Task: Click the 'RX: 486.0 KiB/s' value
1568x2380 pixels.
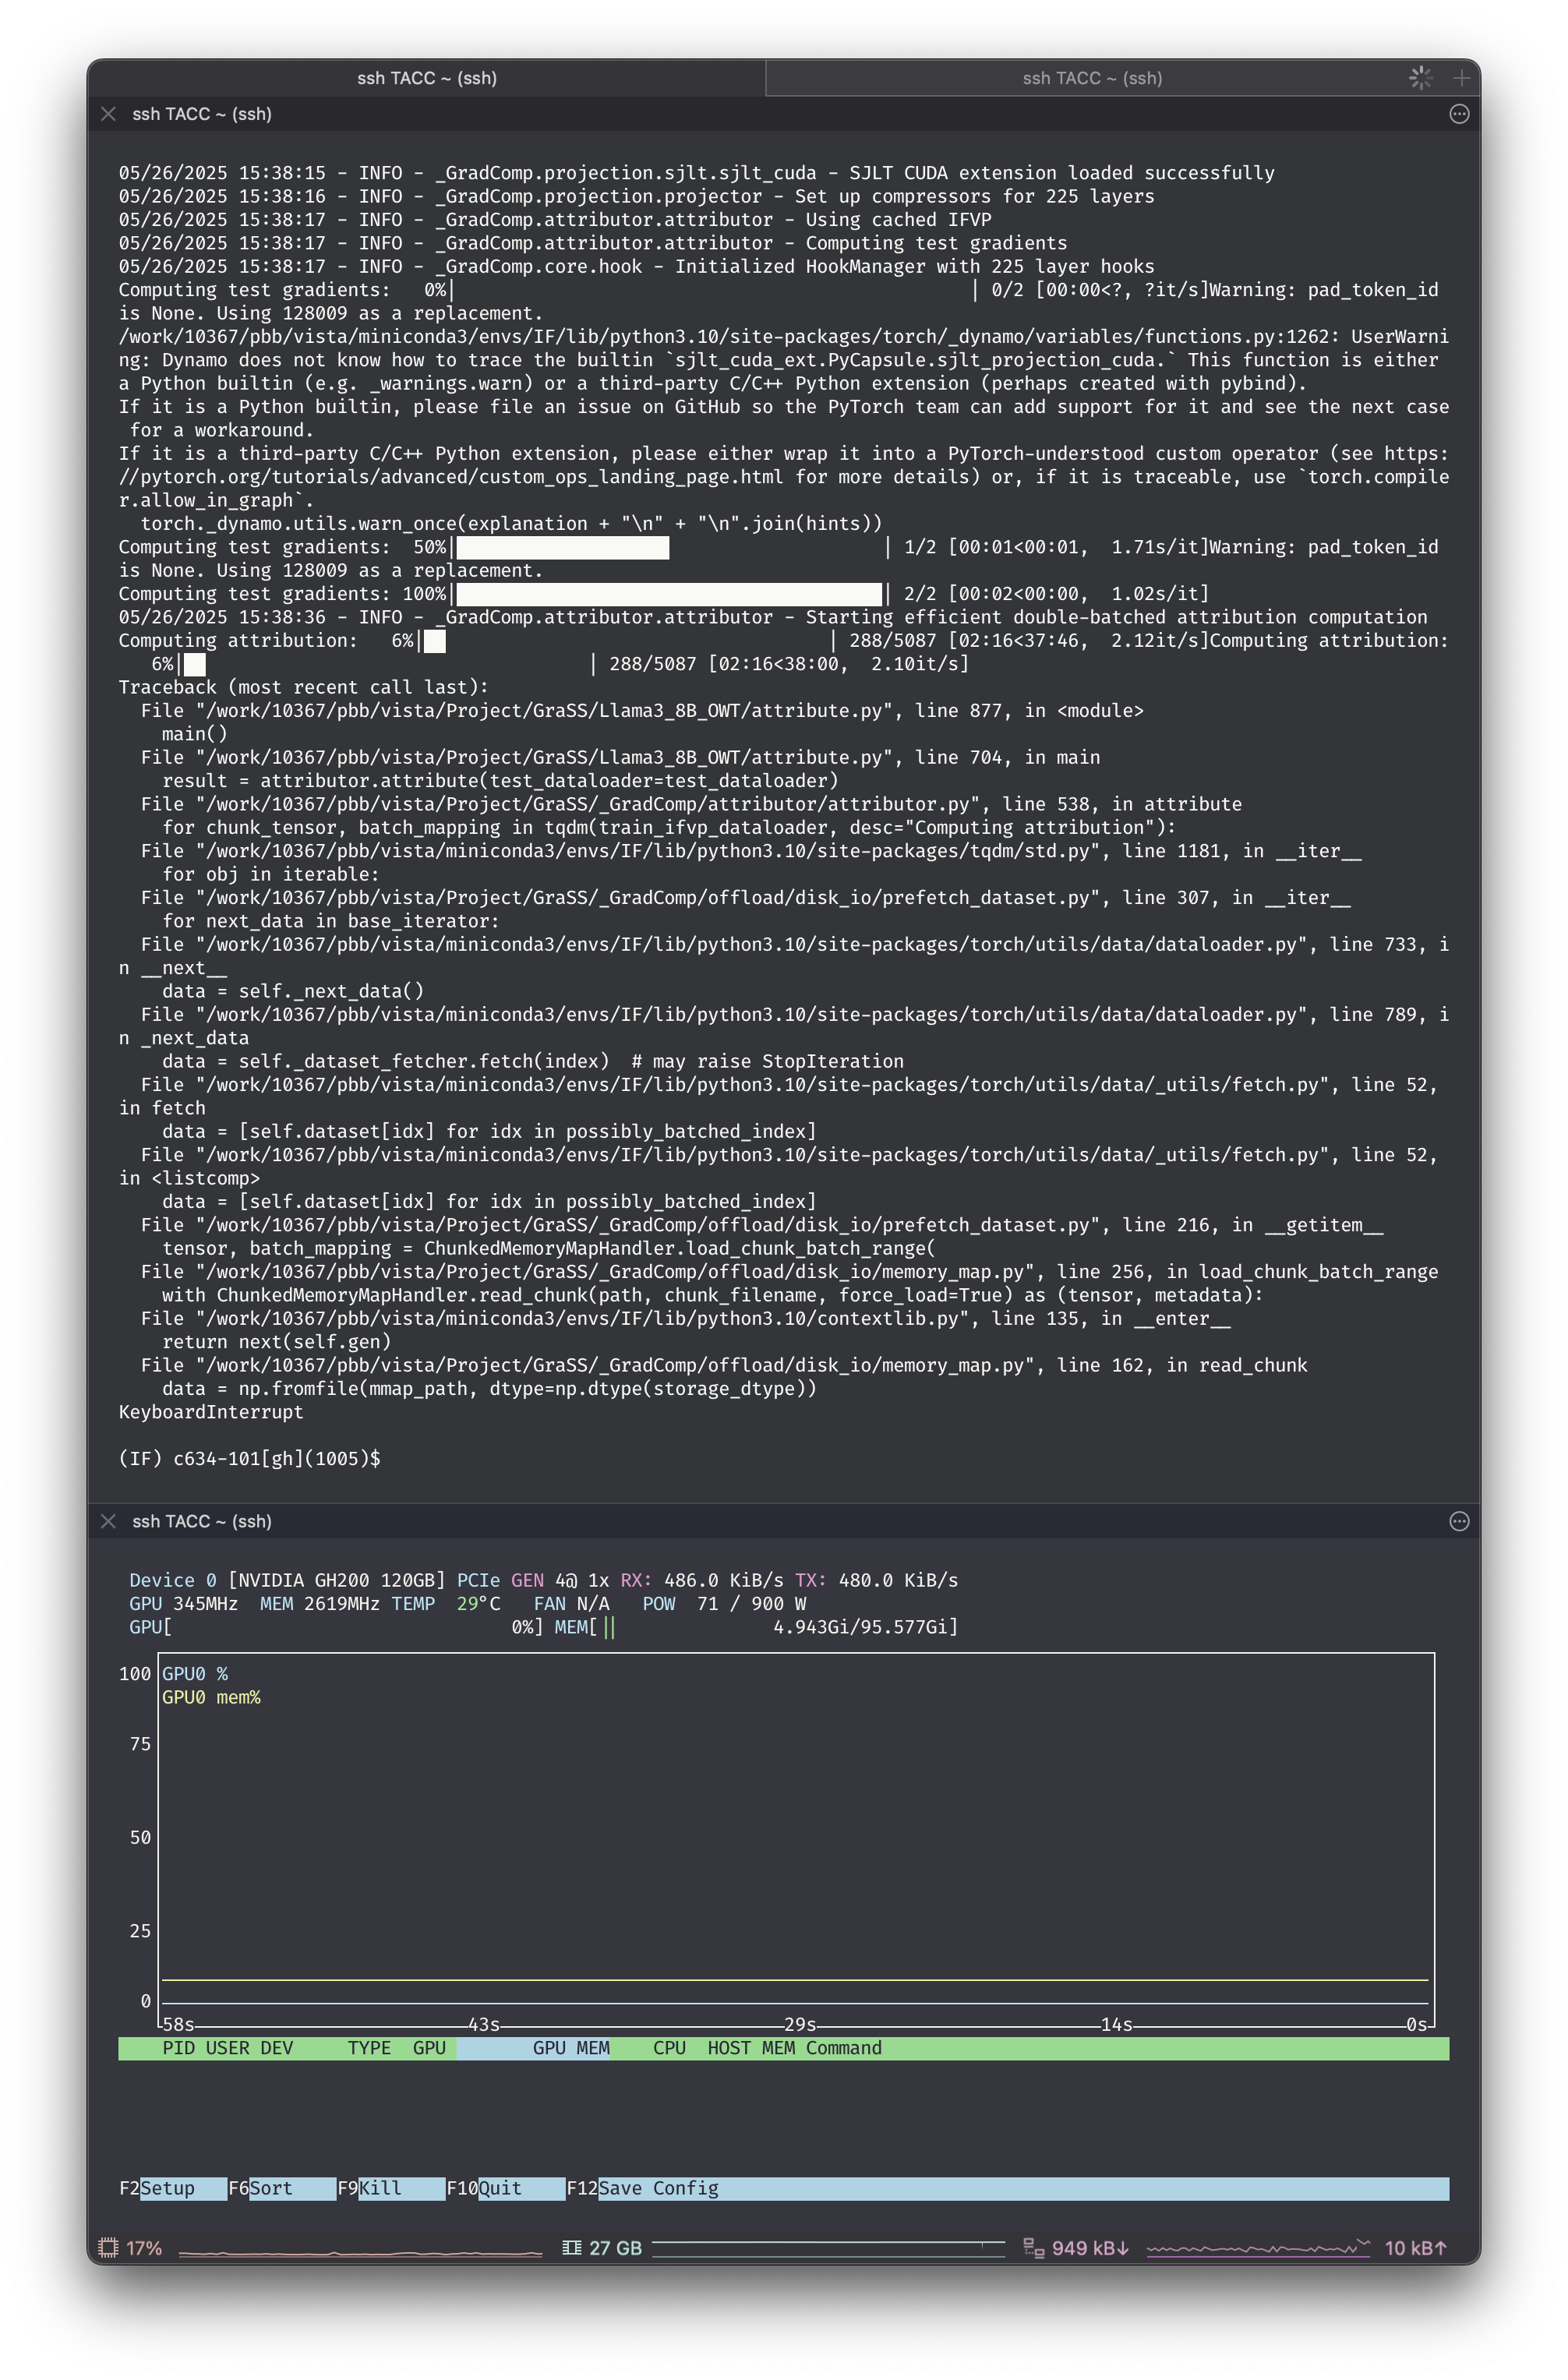Action: (702, 1580)
